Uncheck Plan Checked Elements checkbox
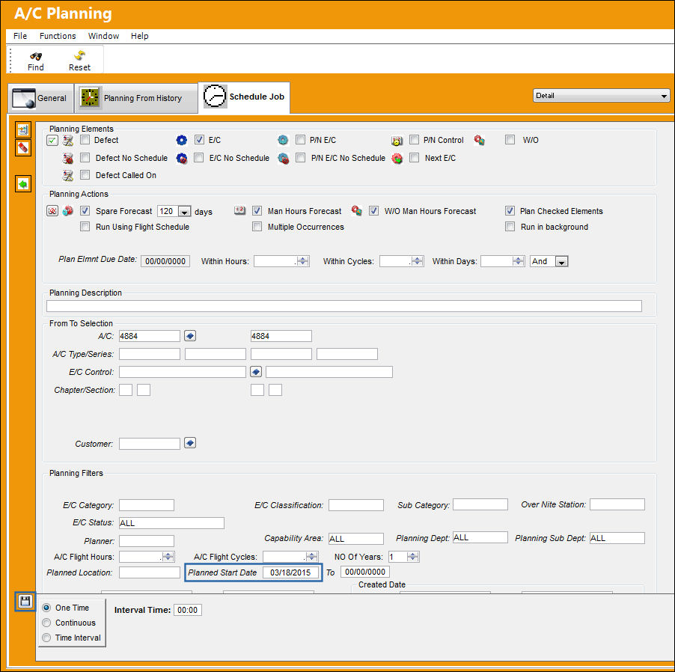 tap(510, 210)
